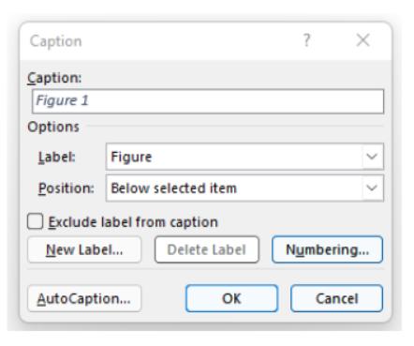Open the AutoCaption settings
The height and width of the screenshot is (346, 414).
84,298
